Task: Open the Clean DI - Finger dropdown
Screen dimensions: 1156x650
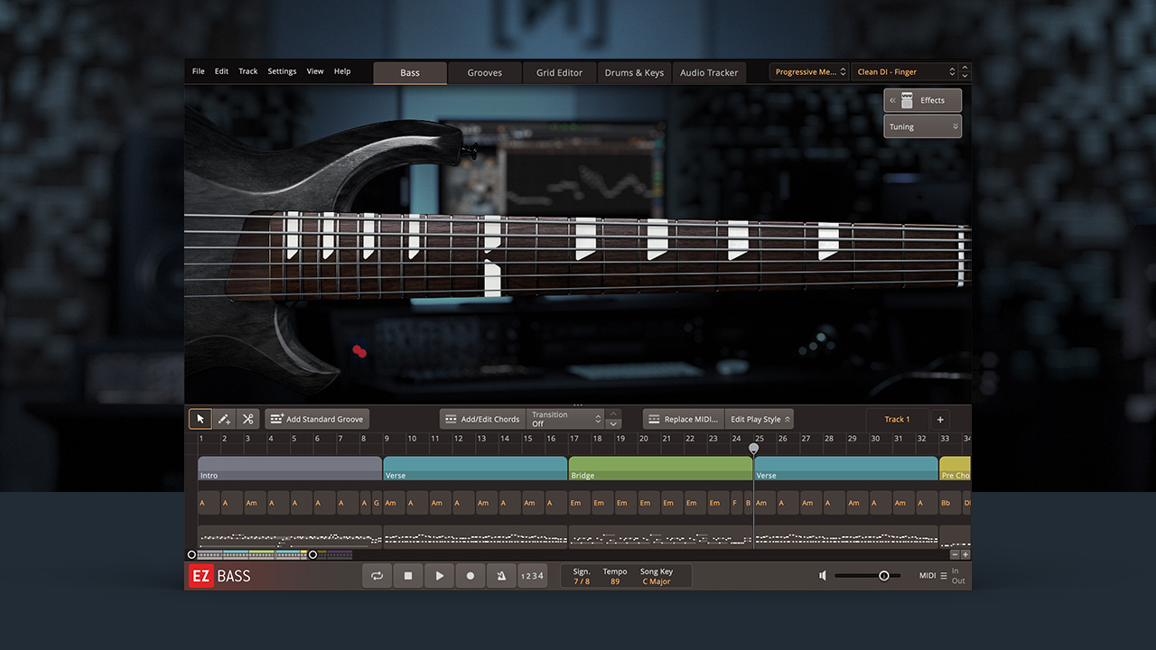Action: point(904,72)
